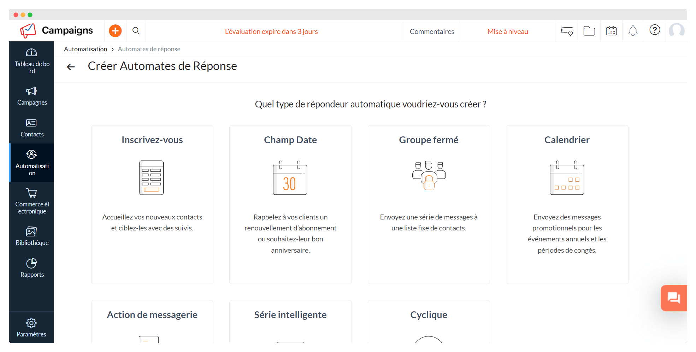Open the favorites list icon in header
The height and width of the screenshot is (352, 696).
click(567, 31)
